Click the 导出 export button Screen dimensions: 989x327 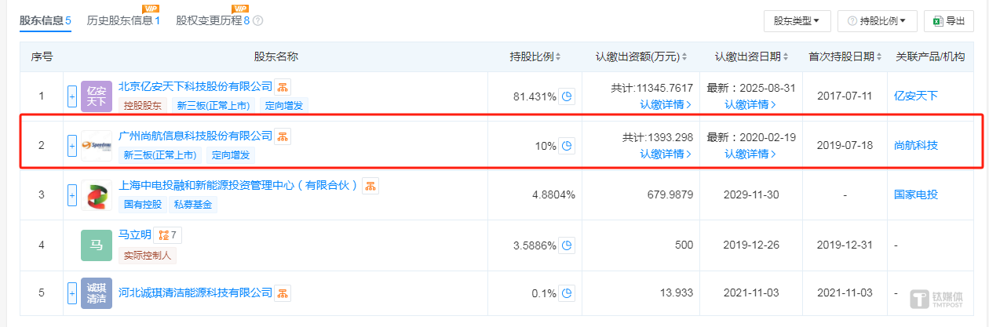point(947,21)
